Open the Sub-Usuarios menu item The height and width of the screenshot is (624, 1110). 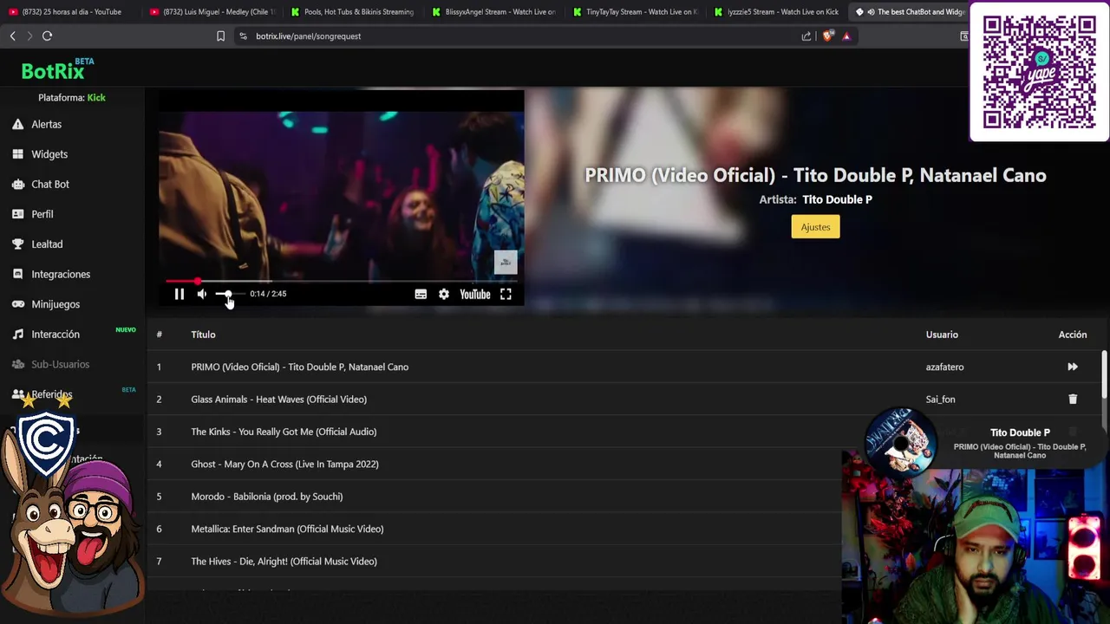60,364
